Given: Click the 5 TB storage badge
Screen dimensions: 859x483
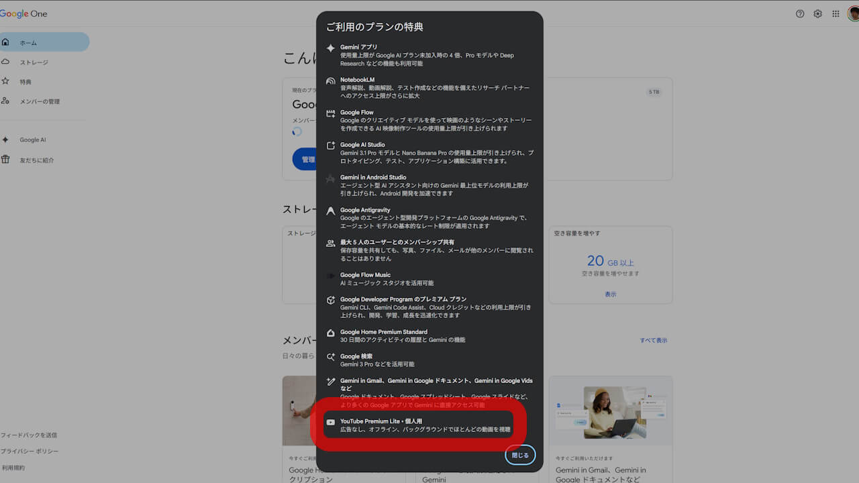Looking at the screenshot, I should [x=654, y=91].
